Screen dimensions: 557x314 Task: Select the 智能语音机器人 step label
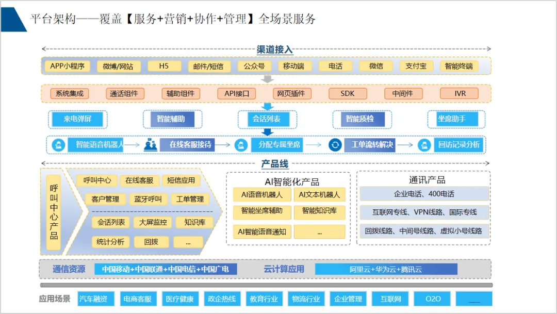click(x=96, y=145)
